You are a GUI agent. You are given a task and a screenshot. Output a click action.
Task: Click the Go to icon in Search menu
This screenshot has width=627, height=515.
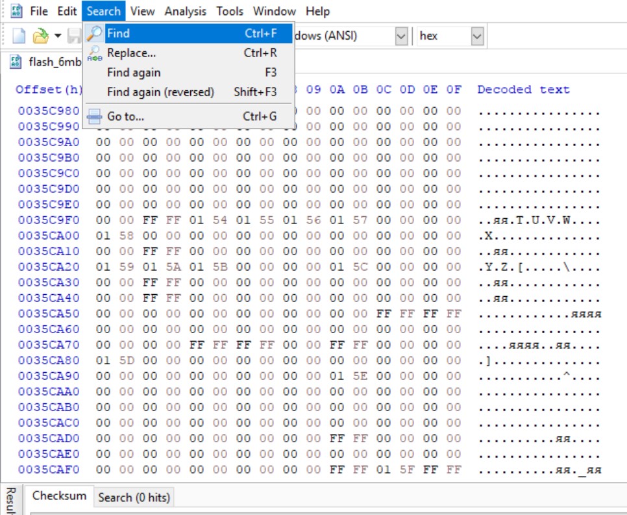[95, 116]
